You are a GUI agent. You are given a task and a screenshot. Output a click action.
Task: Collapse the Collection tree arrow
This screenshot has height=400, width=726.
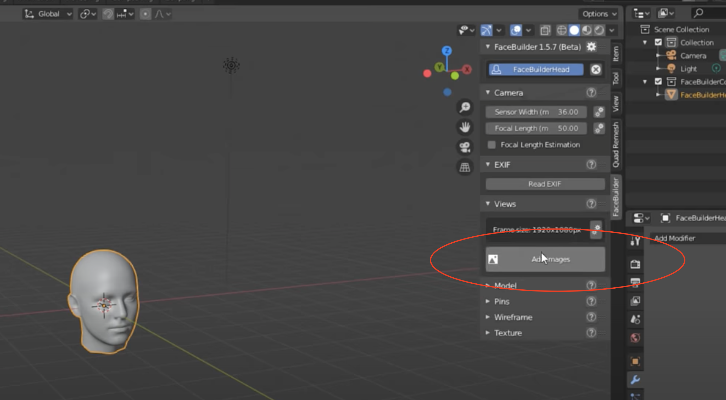(645, 43)
